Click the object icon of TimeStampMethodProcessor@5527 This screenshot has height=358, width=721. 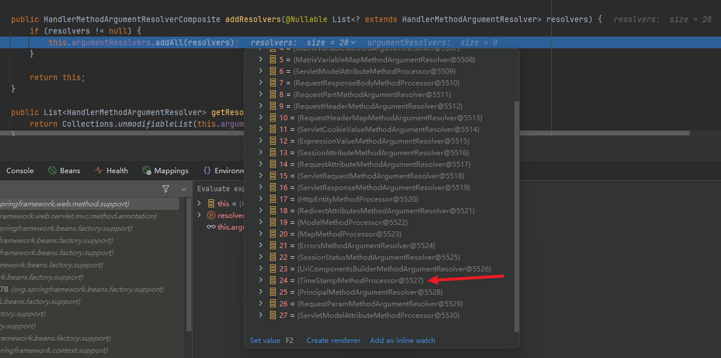[272, 281]
